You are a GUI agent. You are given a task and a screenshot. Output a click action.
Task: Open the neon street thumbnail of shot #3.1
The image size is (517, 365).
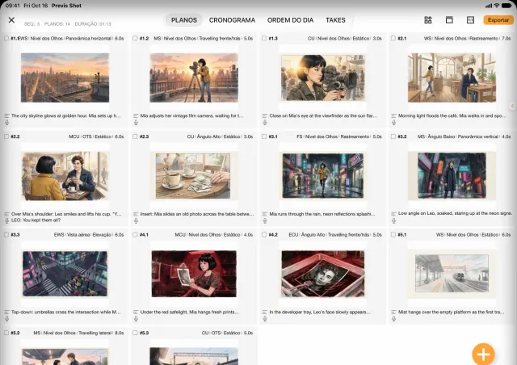tap(323, 176)
